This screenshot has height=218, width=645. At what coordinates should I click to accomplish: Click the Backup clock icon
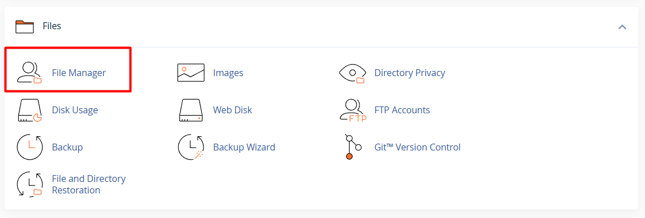pos(30,147)
